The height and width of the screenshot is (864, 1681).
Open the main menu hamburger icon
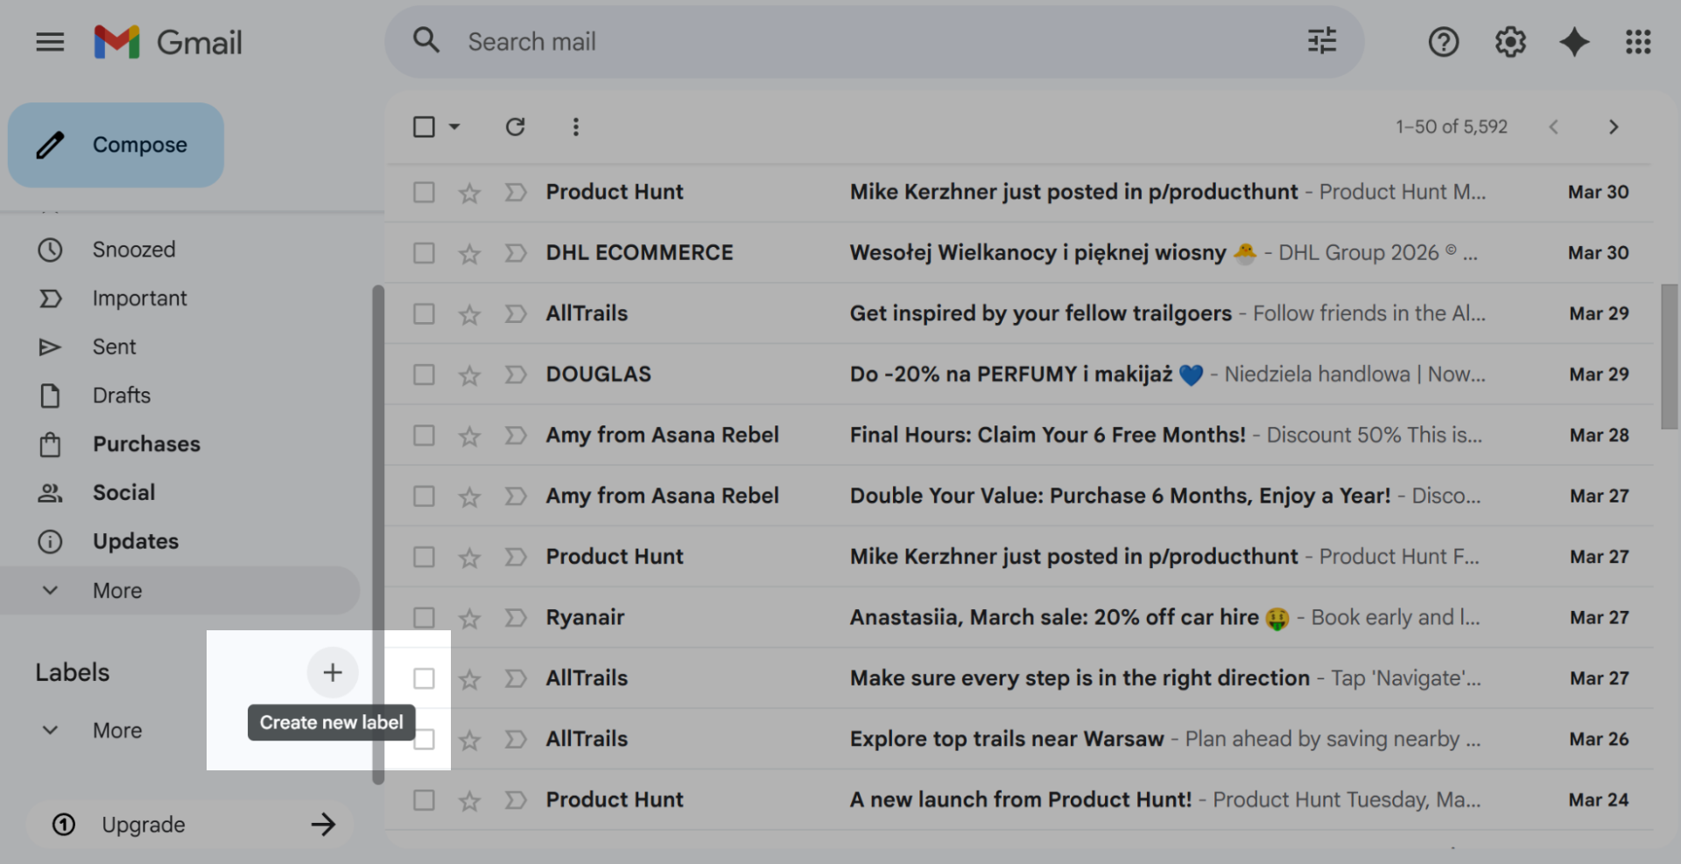pyautogui.click(x=50, y=42)
